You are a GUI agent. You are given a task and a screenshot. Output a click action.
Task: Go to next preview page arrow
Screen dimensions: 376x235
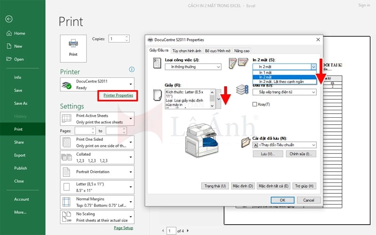[x=188, y=231]
